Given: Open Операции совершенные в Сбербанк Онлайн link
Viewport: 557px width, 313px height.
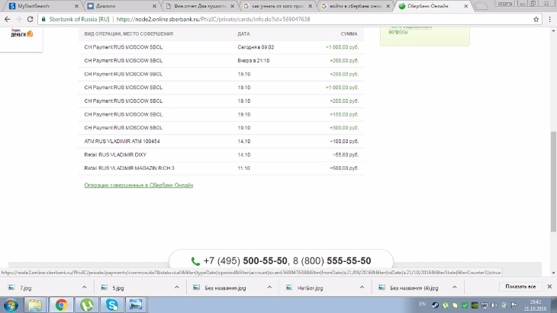Looking at the screenshot, I should 138,185.
